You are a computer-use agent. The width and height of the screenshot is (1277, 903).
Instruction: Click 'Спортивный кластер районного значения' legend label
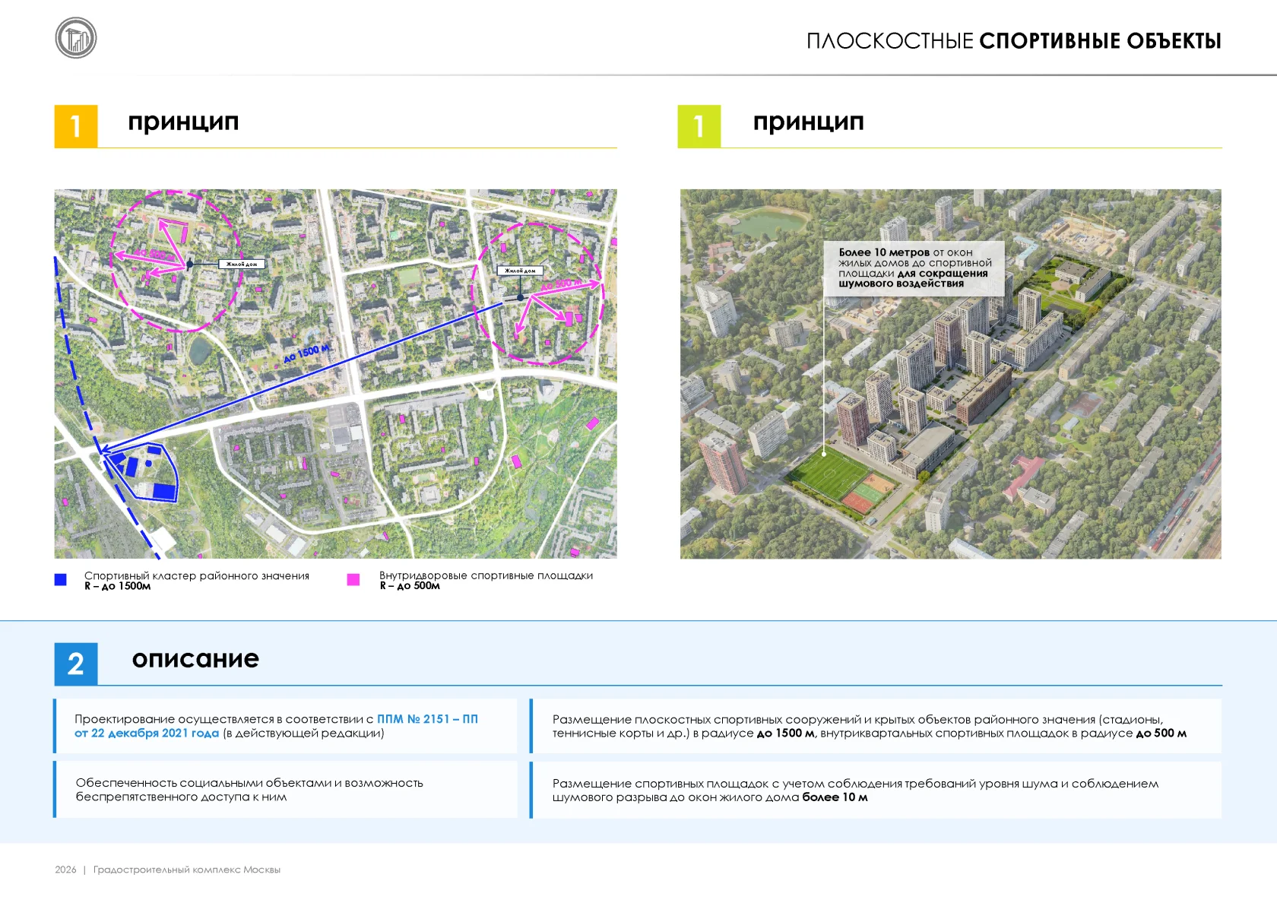(197, 575)
